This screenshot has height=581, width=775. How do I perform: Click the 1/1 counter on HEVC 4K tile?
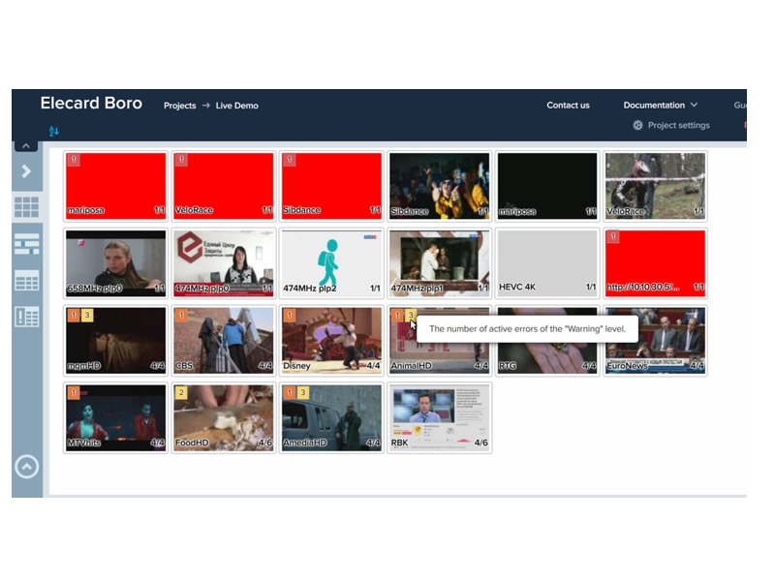click(591, 287)
